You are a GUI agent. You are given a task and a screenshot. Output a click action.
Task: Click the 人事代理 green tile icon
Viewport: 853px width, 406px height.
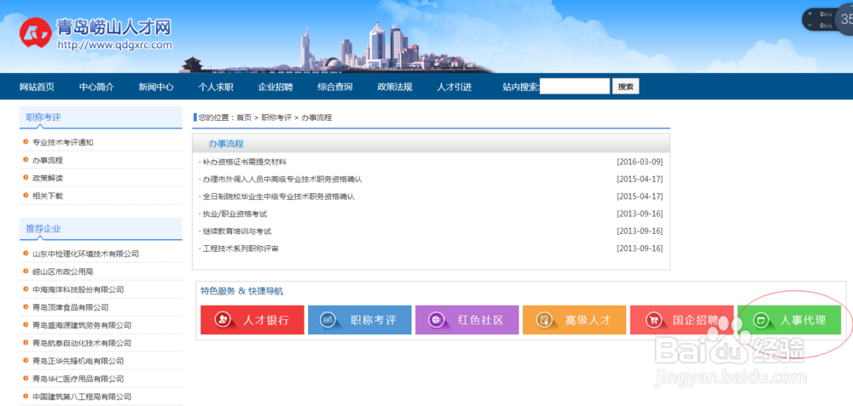(x=761, y=320)
